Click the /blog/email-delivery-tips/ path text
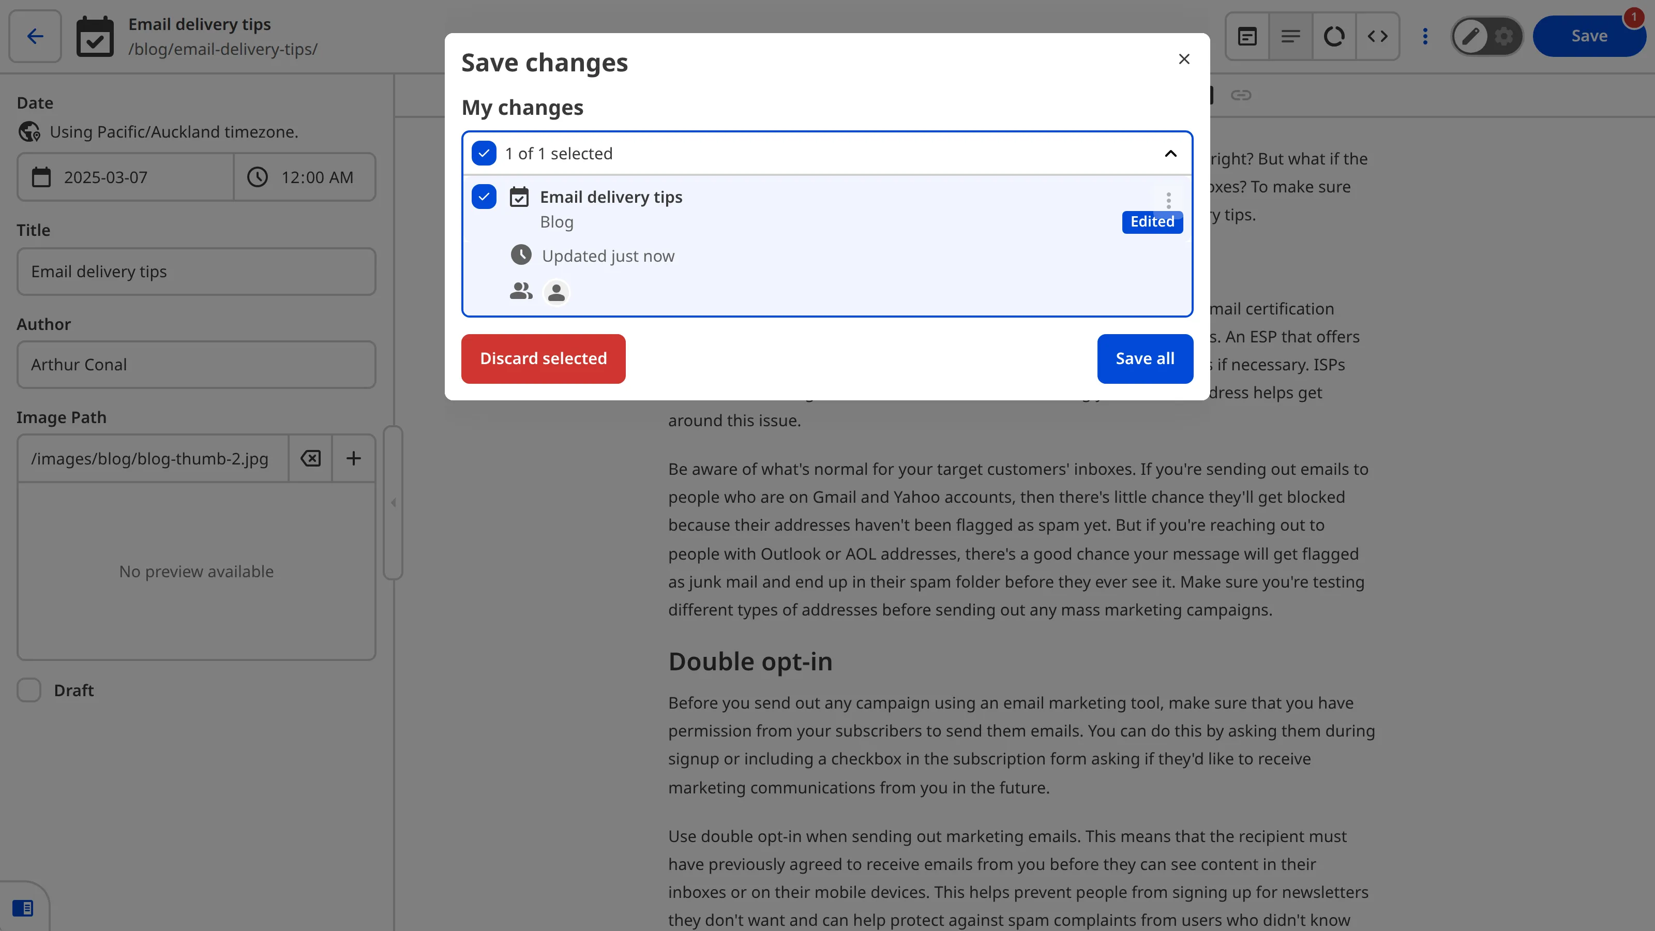The height and width of the screenshot is (931, 1655). (222, 50)
